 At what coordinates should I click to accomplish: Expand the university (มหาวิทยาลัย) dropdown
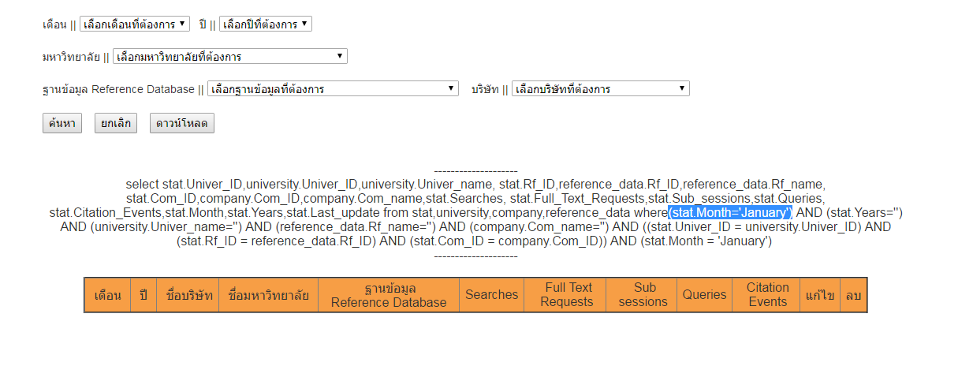(229, 57)
